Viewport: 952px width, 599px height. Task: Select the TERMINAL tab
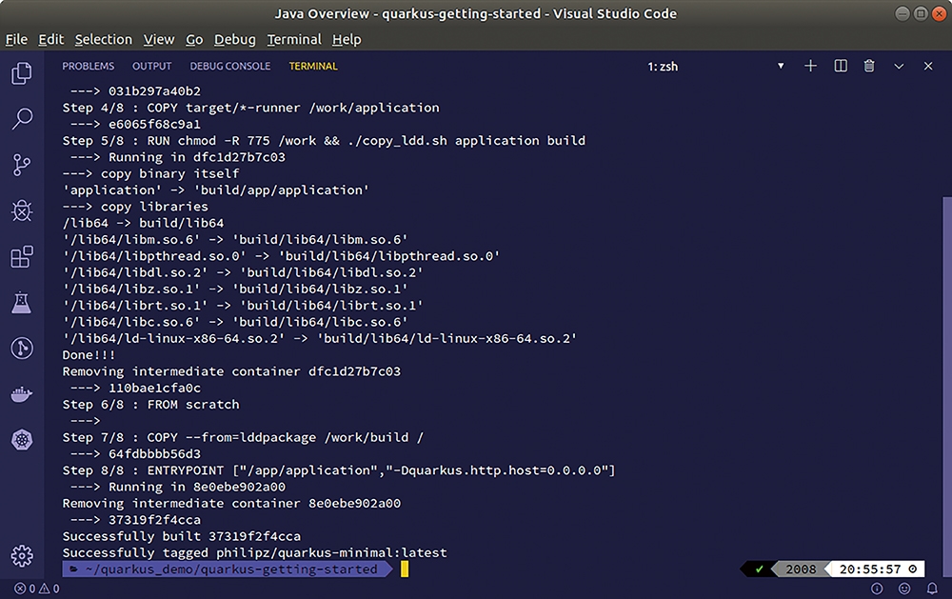pyautogui.click(x=313, y=67)
